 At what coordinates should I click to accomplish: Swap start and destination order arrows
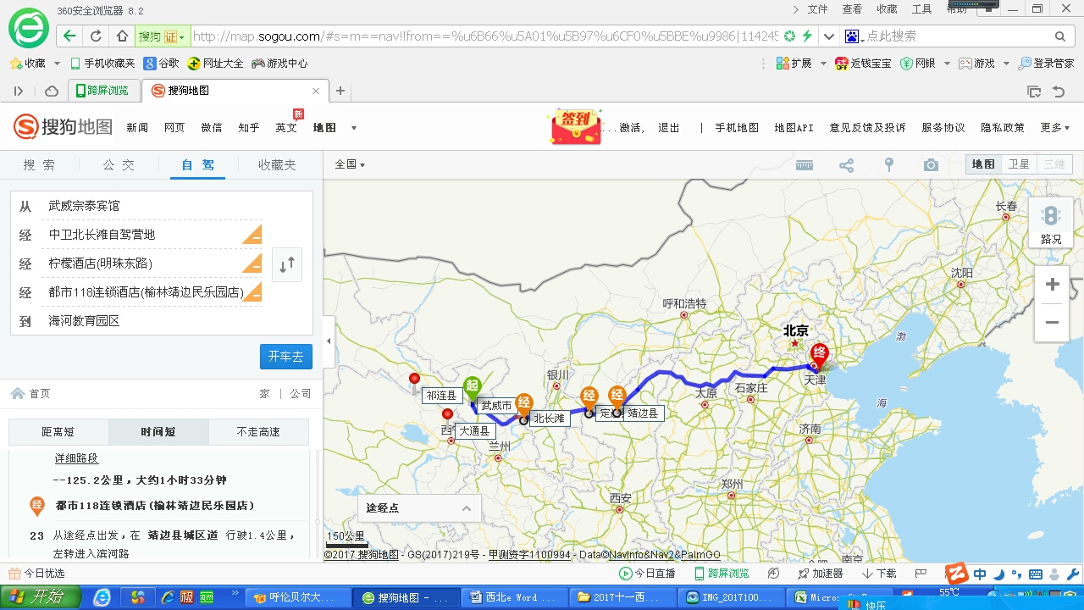tap(287, 264)
